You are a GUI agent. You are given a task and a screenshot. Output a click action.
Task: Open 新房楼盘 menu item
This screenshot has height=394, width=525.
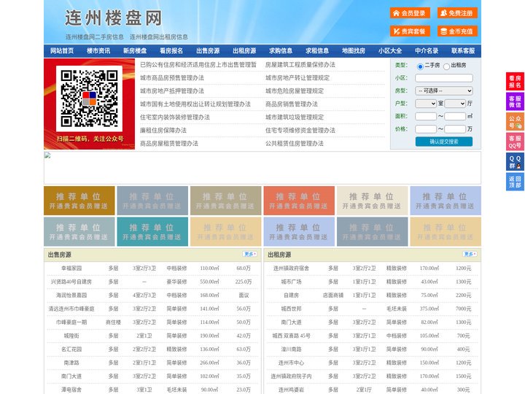point(135,51)
